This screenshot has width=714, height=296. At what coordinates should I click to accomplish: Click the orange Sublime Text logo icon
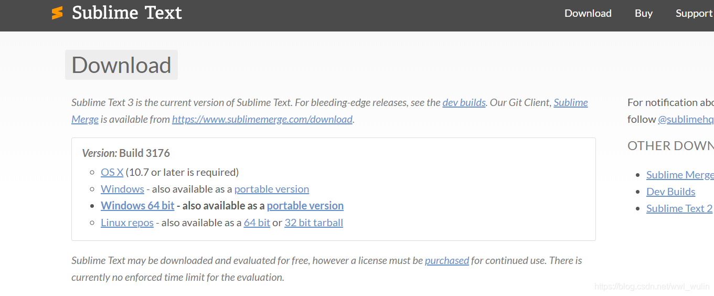[57, 13]
